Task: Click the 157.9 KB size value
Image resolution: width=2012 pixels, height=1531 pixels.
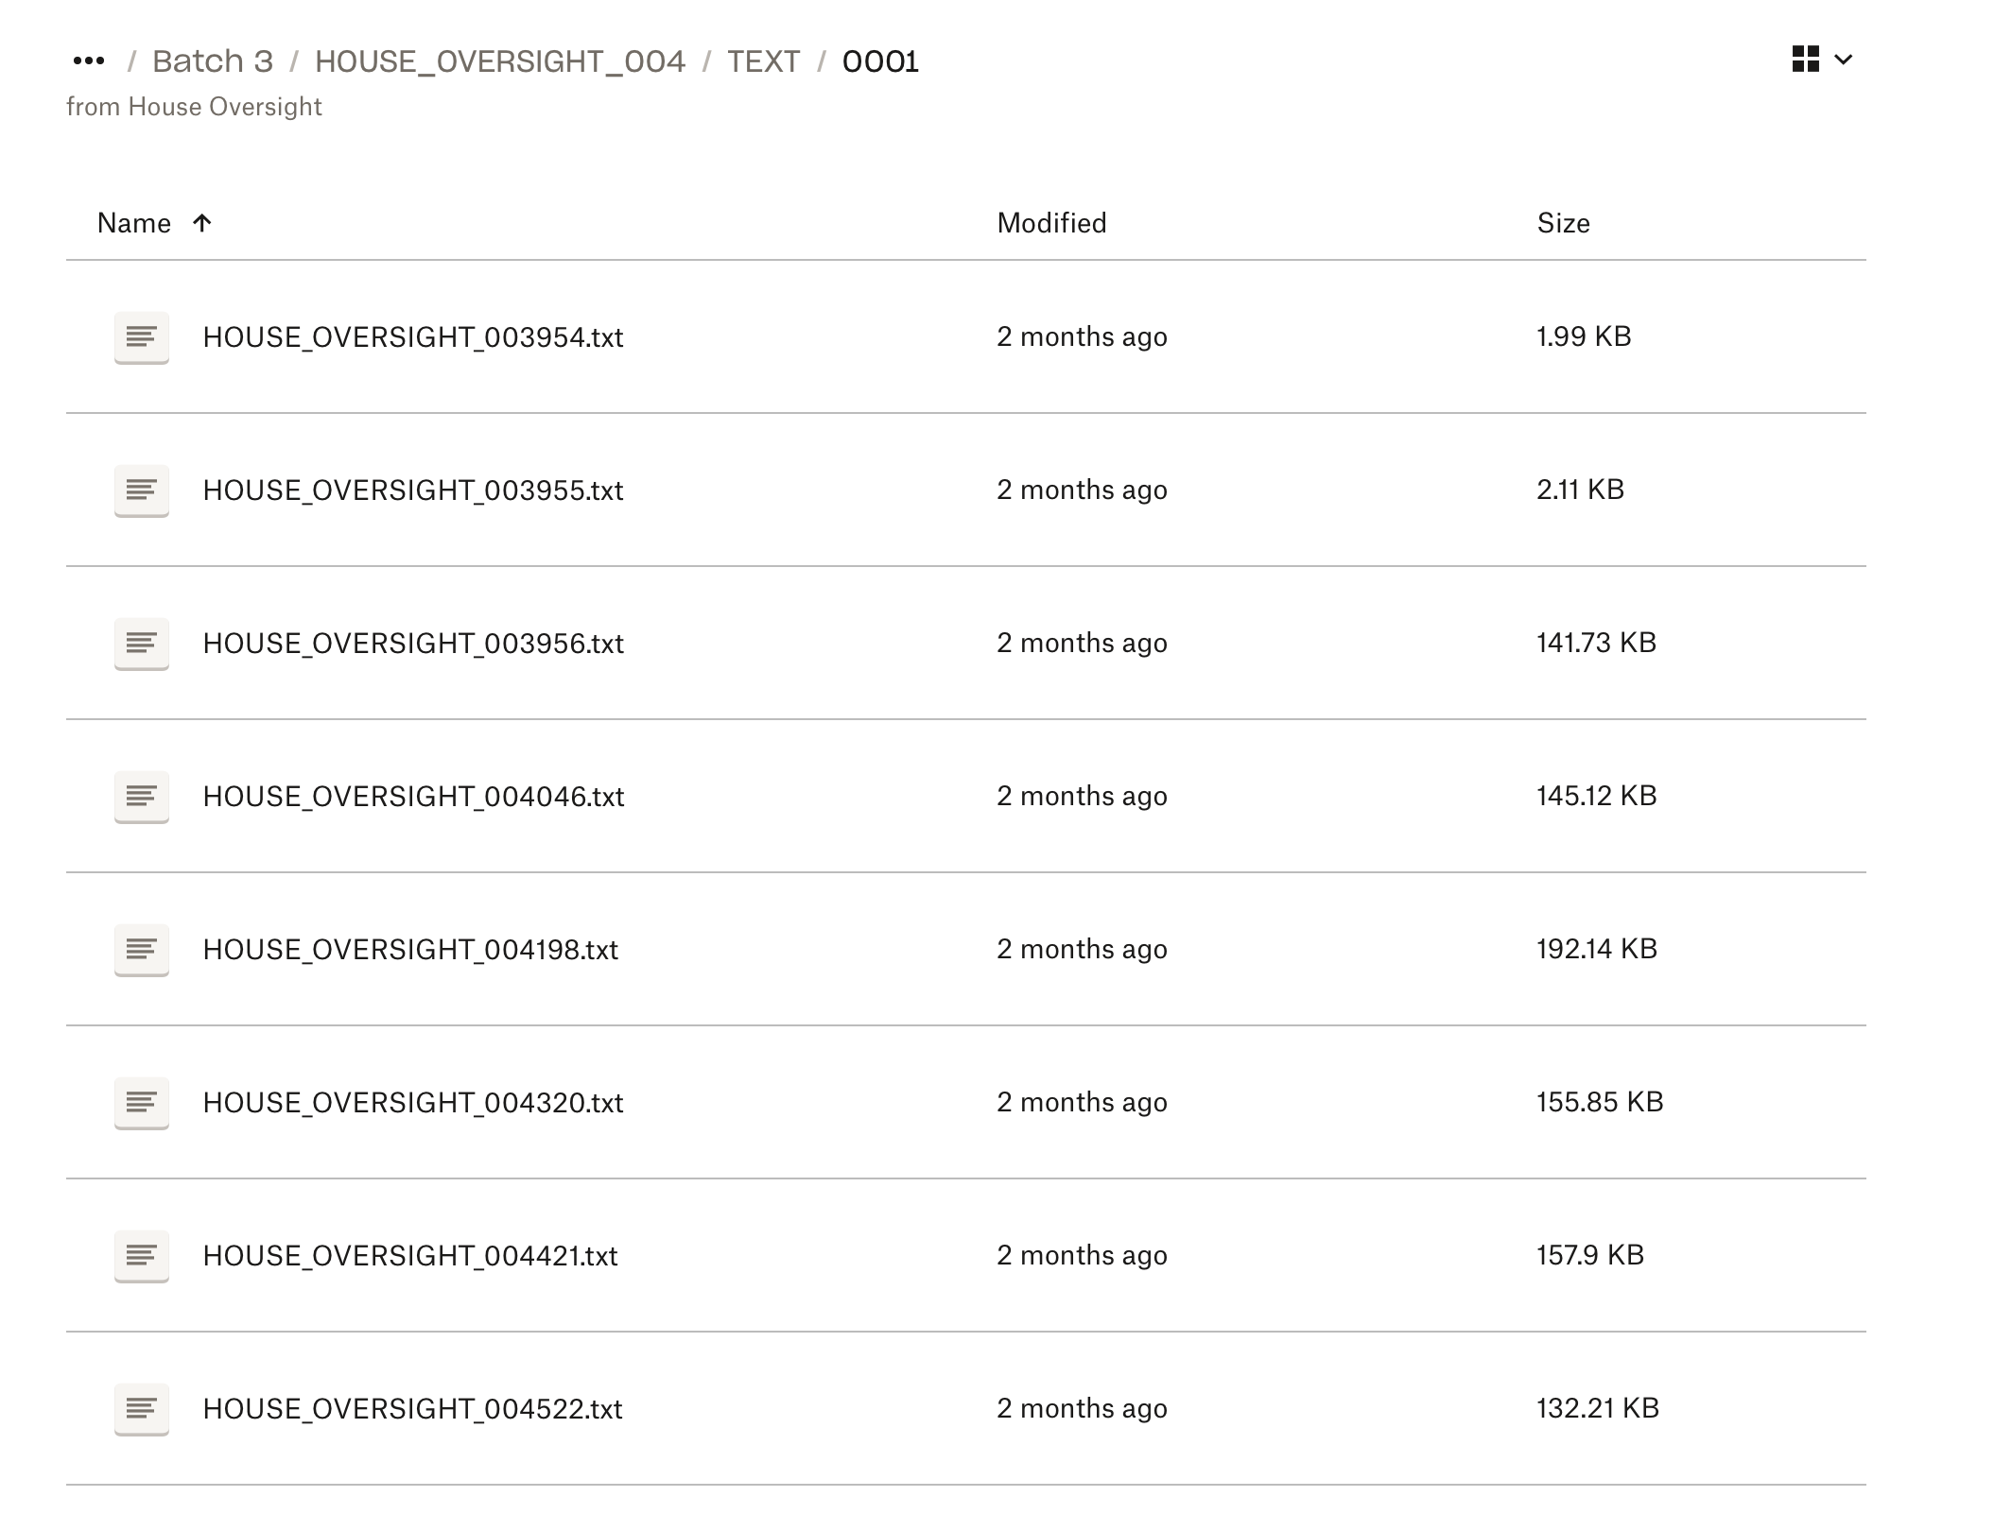Action: (x=1590, y=1255)
